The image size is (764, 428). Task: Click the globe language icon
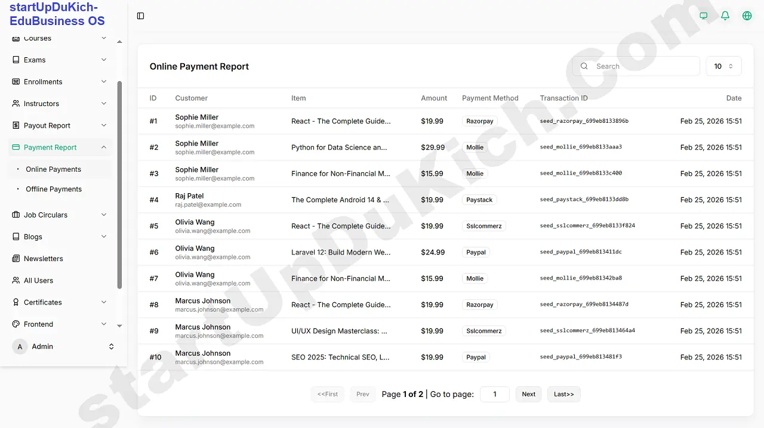click(747, 16)
